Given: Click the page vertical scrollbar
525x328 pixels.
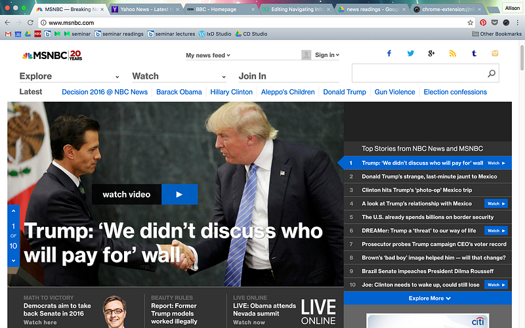Looking at the screenshot, I should (522, 57).
